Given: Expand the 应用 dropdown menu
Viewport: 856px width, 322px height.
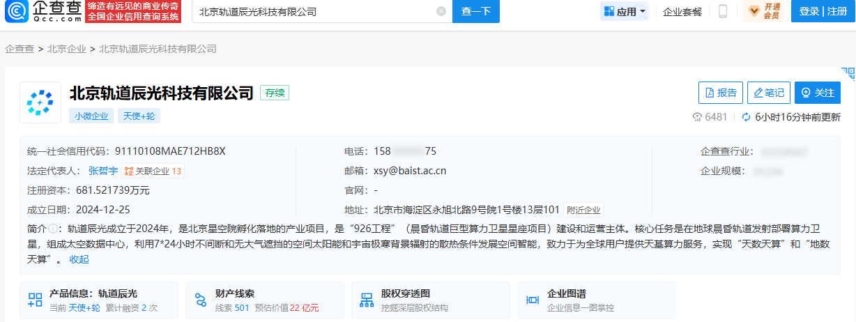Looking at the screenshot, I should pyautogui.click(x=625, y=11).
